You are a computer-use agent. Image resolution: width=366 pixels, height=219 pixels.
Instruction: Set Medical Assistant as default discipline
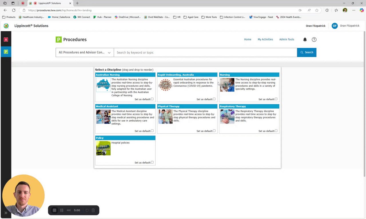(152, 131)
